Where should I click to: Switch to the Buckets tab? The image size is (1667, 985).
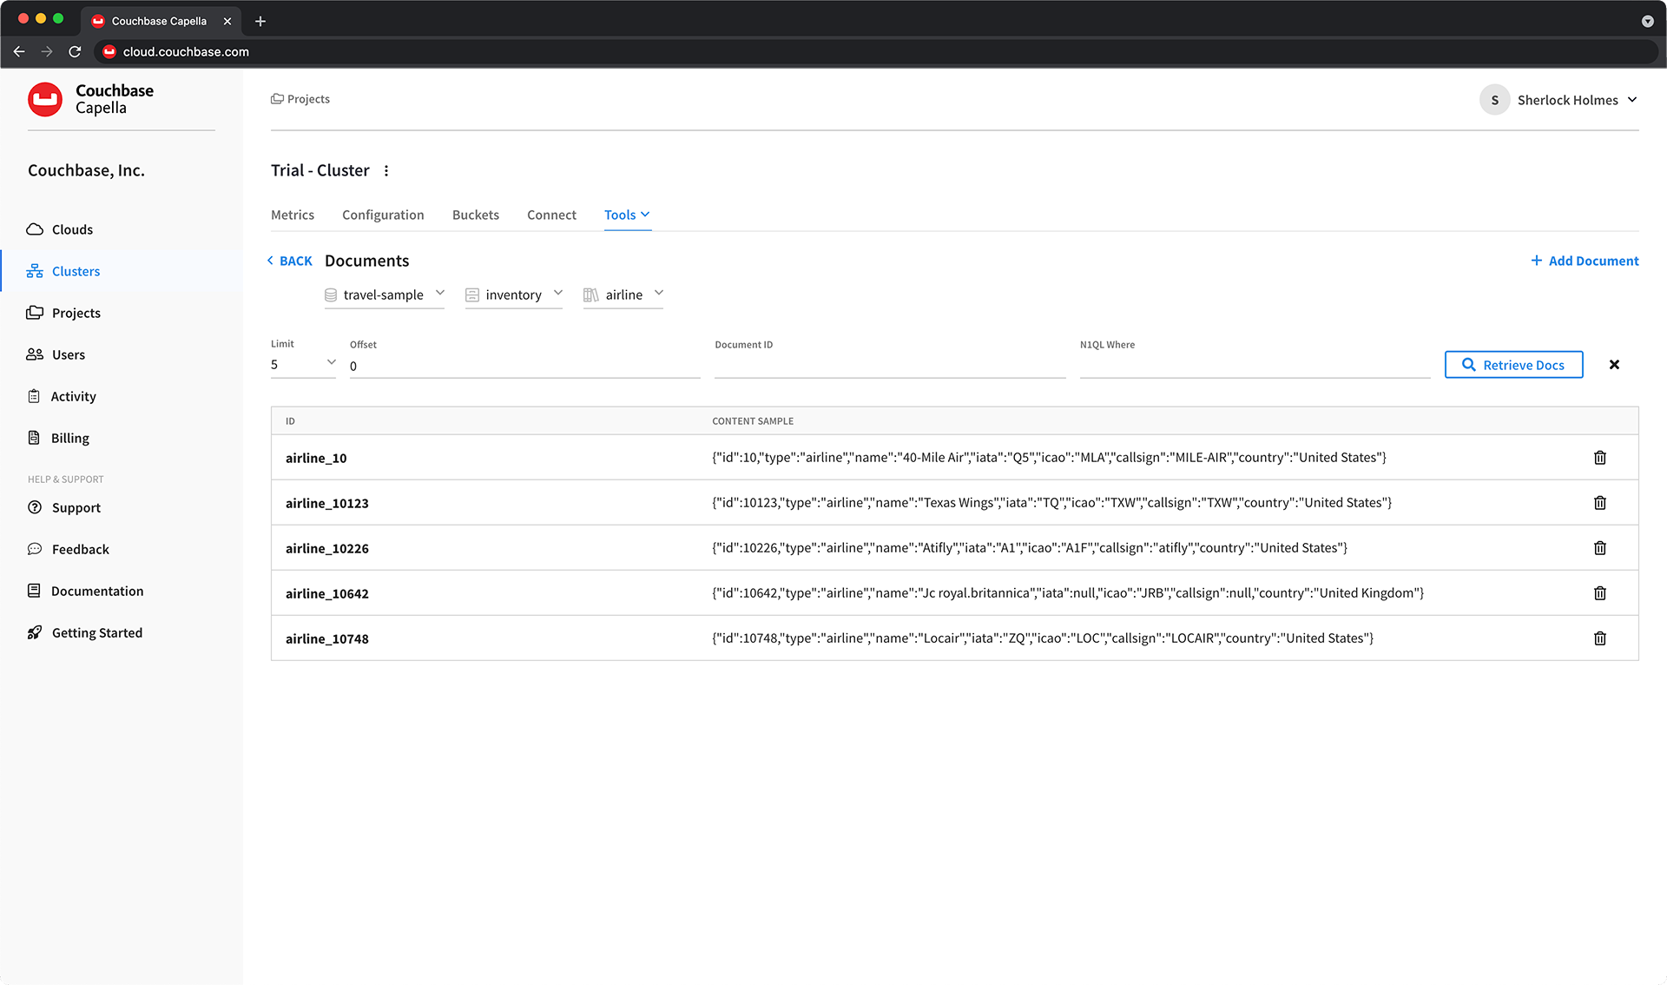click(x=475, y=215)
